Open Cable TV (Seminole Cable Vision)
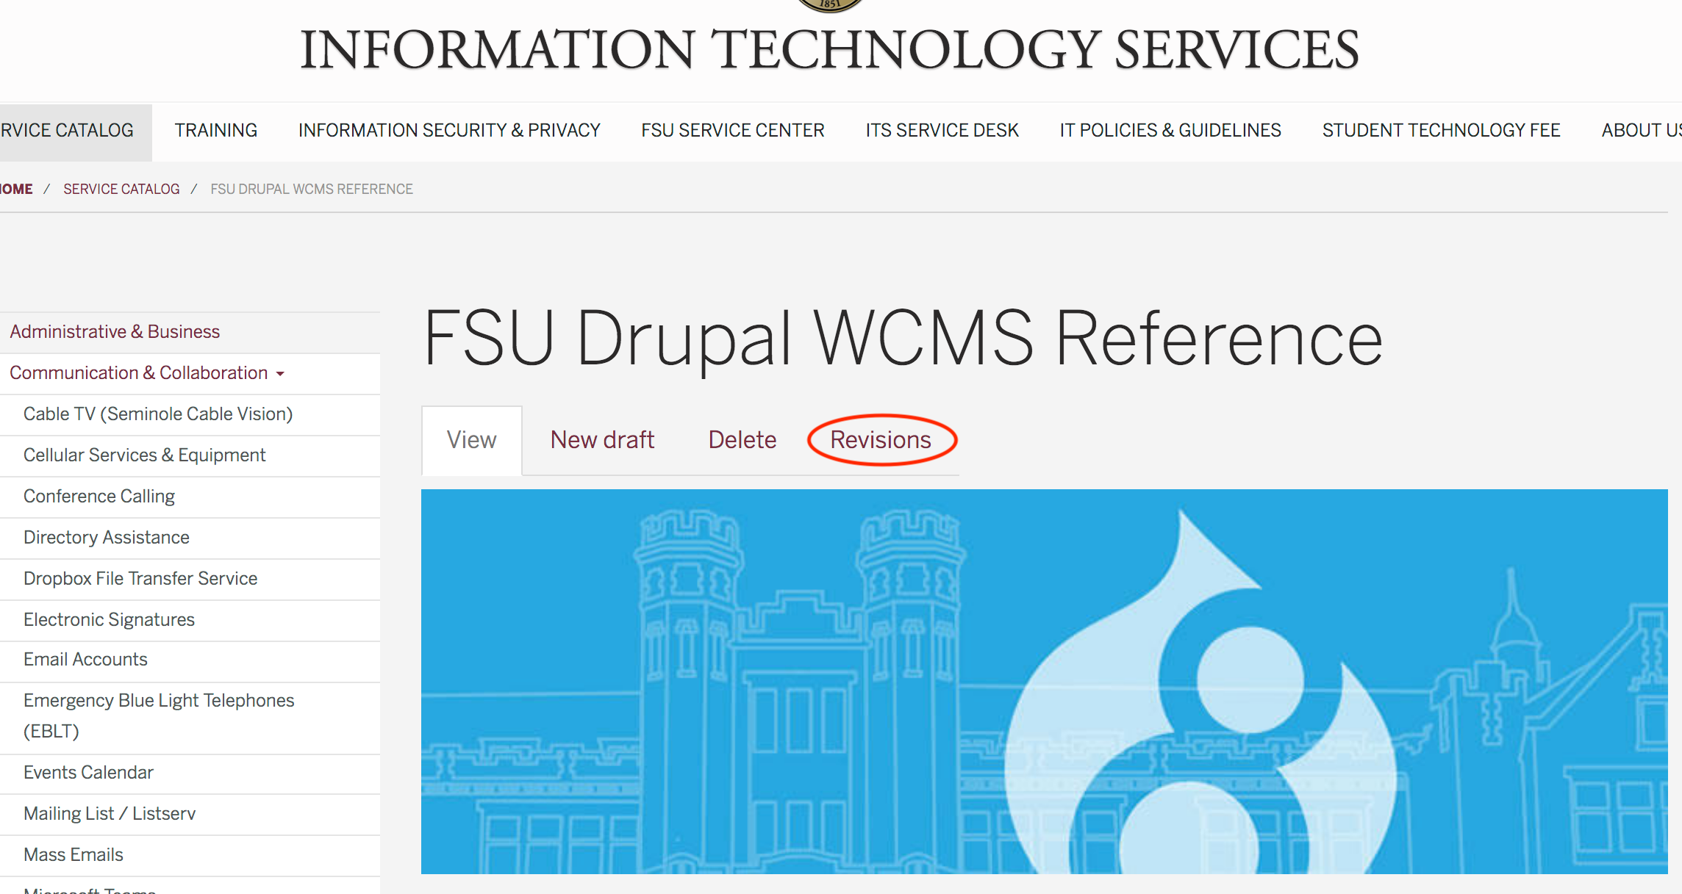This screenshot has width=1682, height=894. tap(158, 414)
